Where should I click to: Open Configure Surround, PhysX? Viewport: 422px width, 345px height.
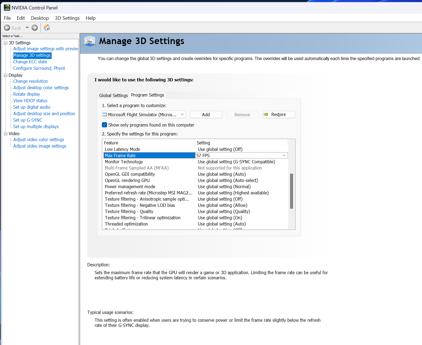tap(39, 68)
